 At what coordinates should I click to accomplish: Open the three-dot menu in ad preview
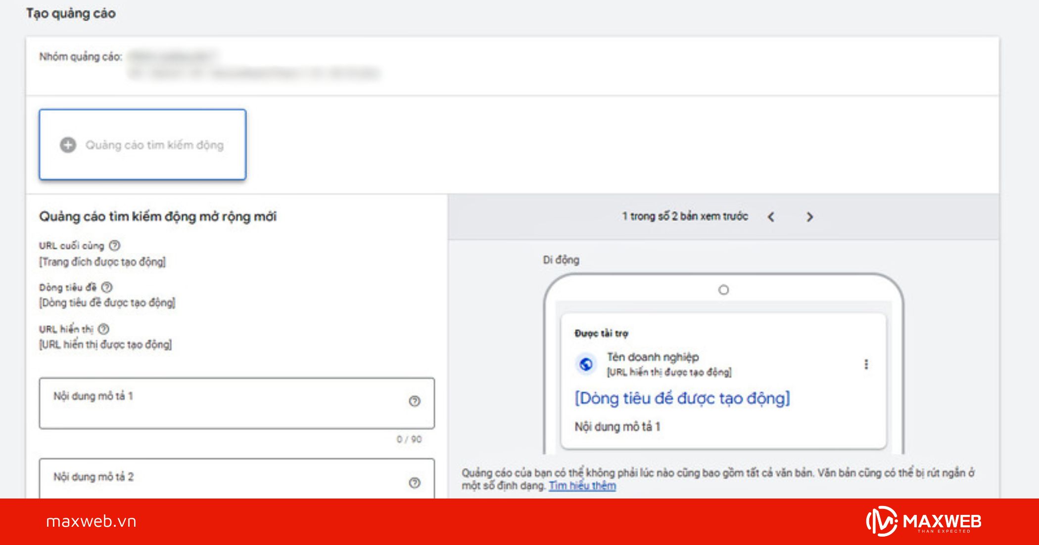tap(866, 364)
